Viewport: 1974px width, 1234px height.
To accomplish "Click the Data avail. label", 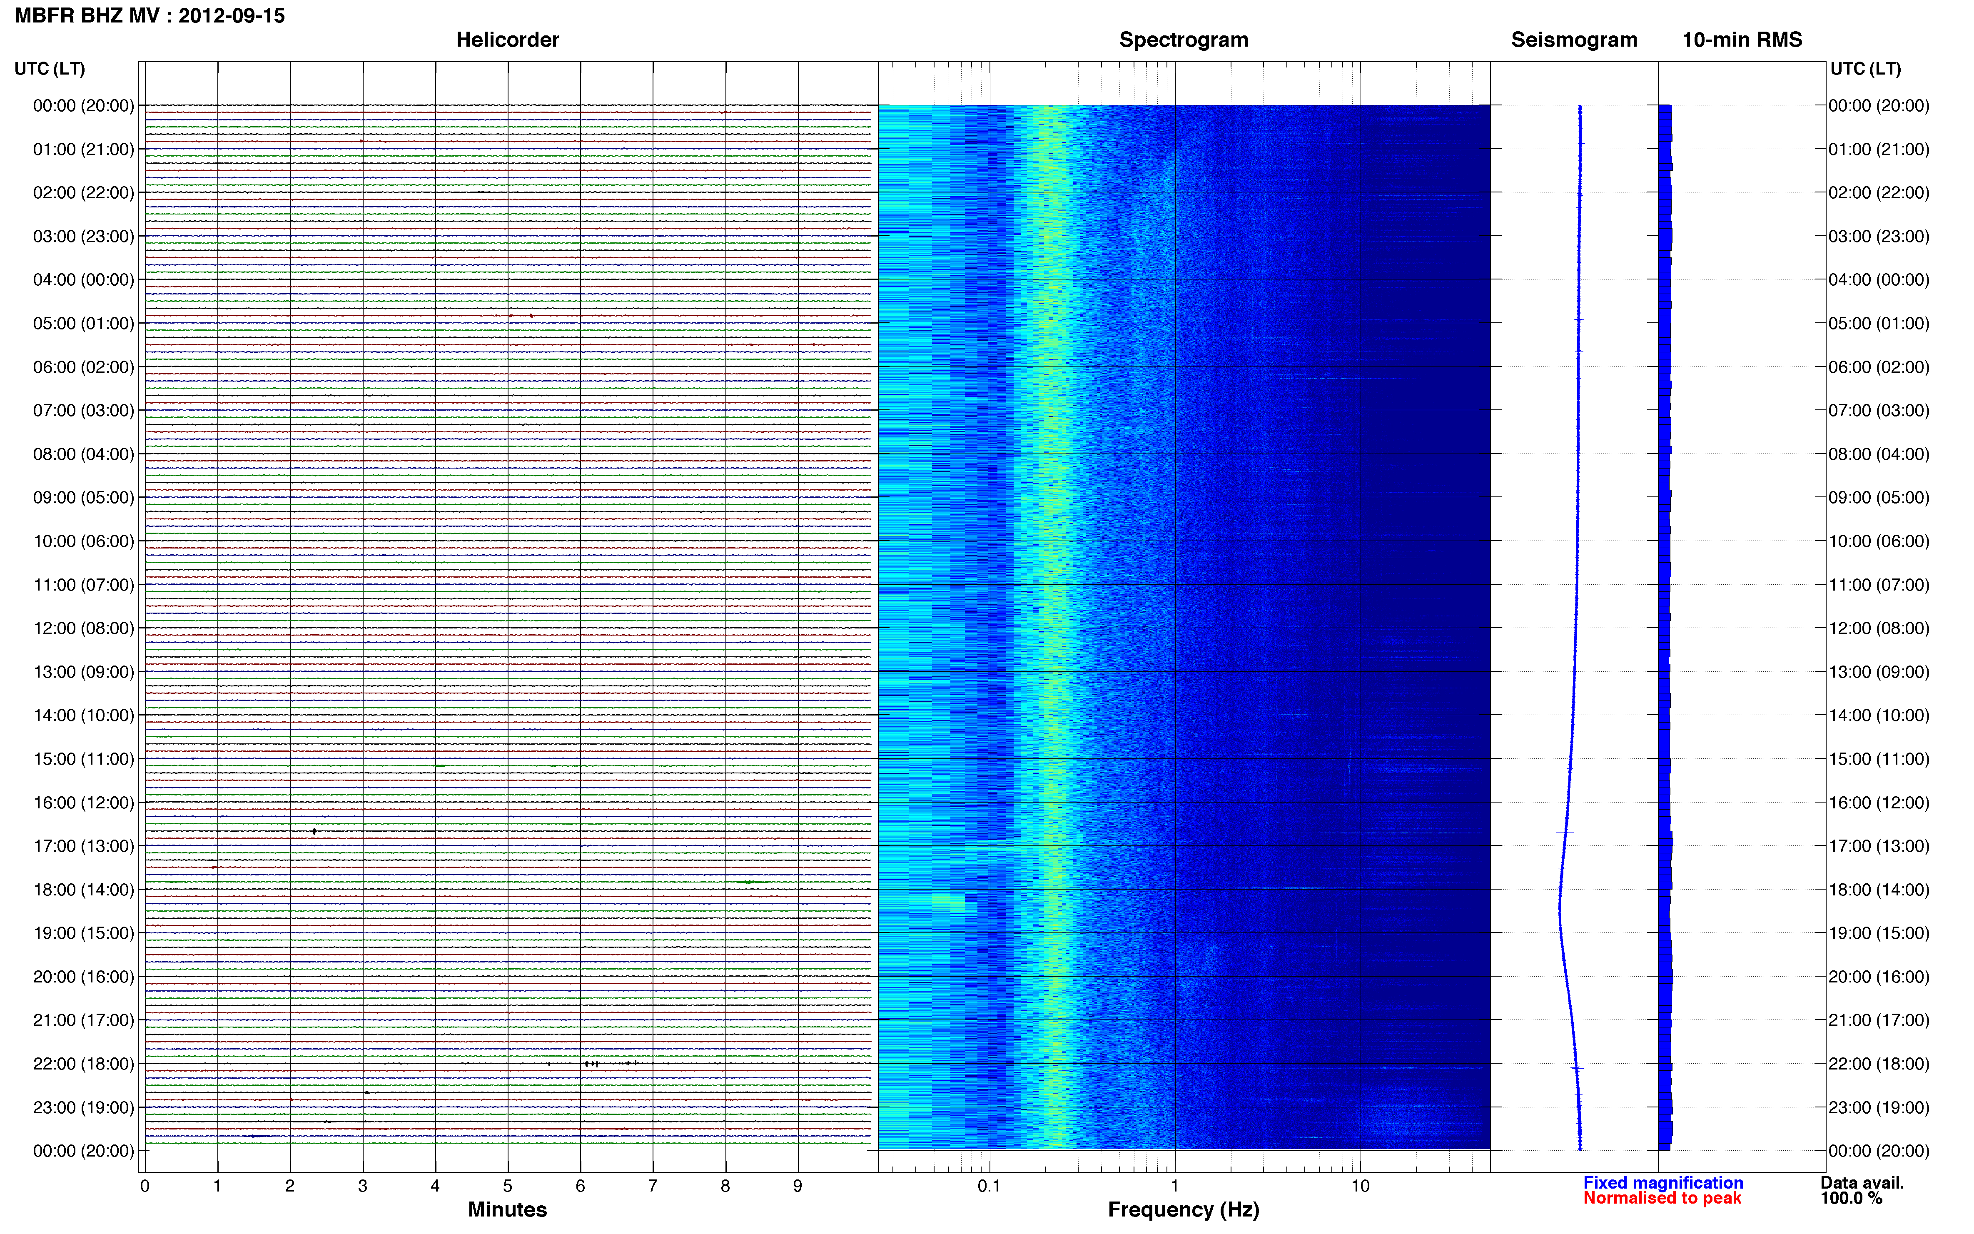I will (x=1862, y=1183).
